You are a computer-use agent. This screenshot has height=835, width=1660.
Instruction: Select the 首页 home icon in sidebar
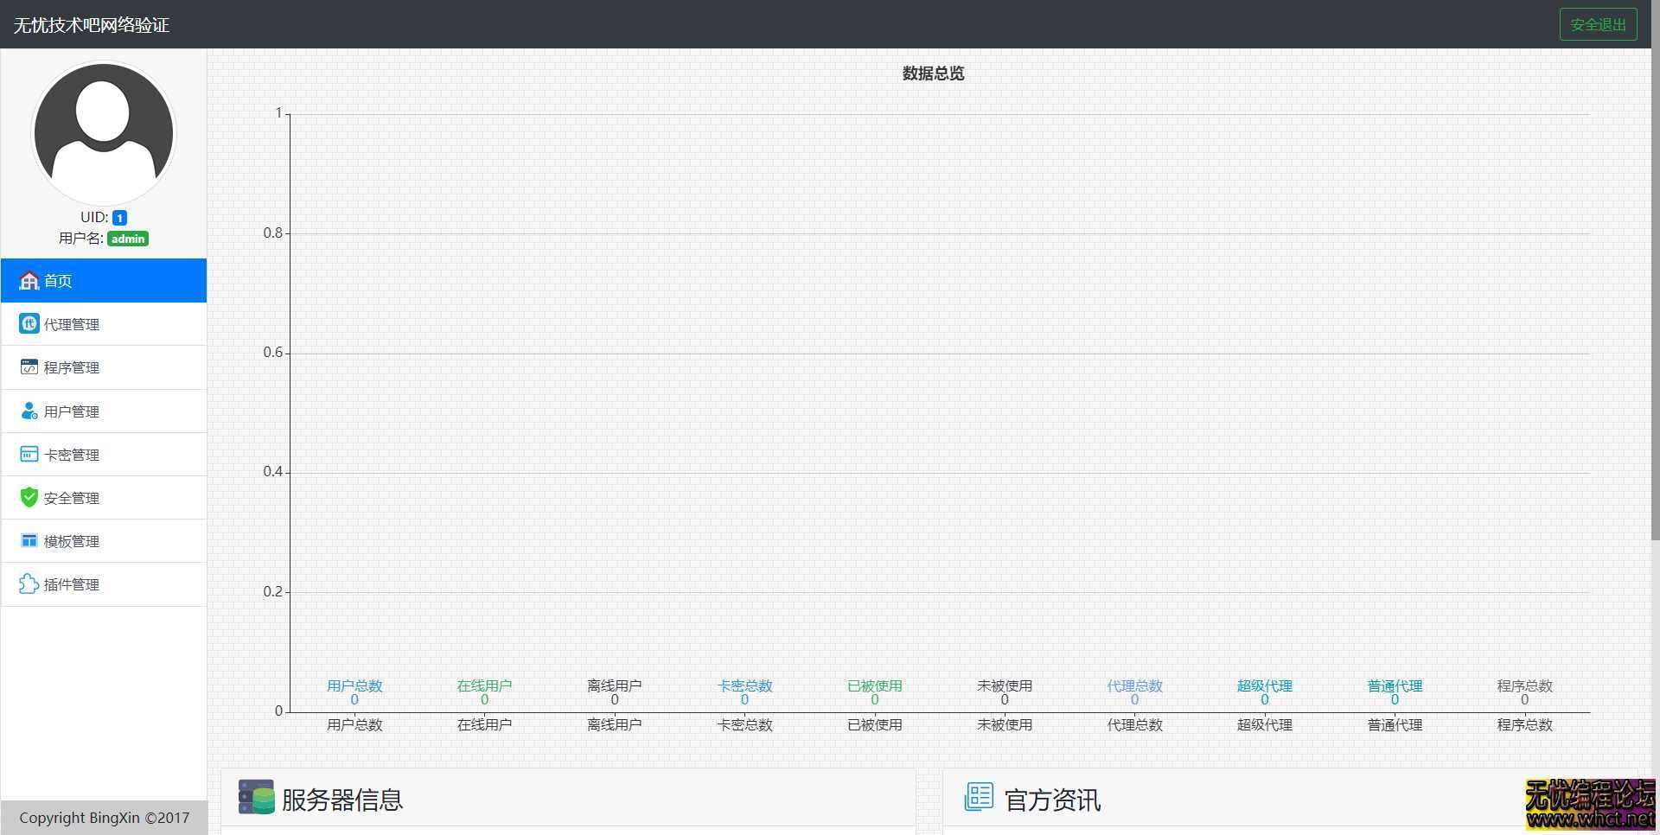tap(29, 280)
